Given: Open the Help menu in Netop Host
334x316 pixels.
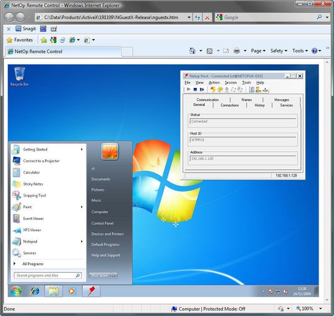Looking at the screenshot, I should coord(260,83).
